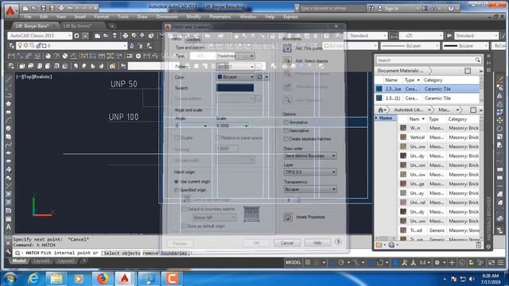Open the Draw order dropdown
This screenshot has width=509, height=286.
[x=310, y=156]
